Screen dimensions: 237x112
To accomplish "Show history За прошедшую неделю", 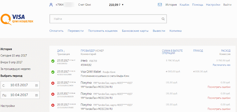I will (x=15, y=69).
